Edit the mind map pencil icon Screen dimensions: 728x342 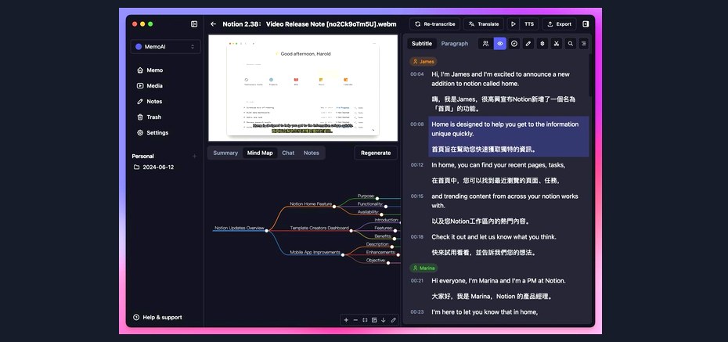(x=393, y=320)
